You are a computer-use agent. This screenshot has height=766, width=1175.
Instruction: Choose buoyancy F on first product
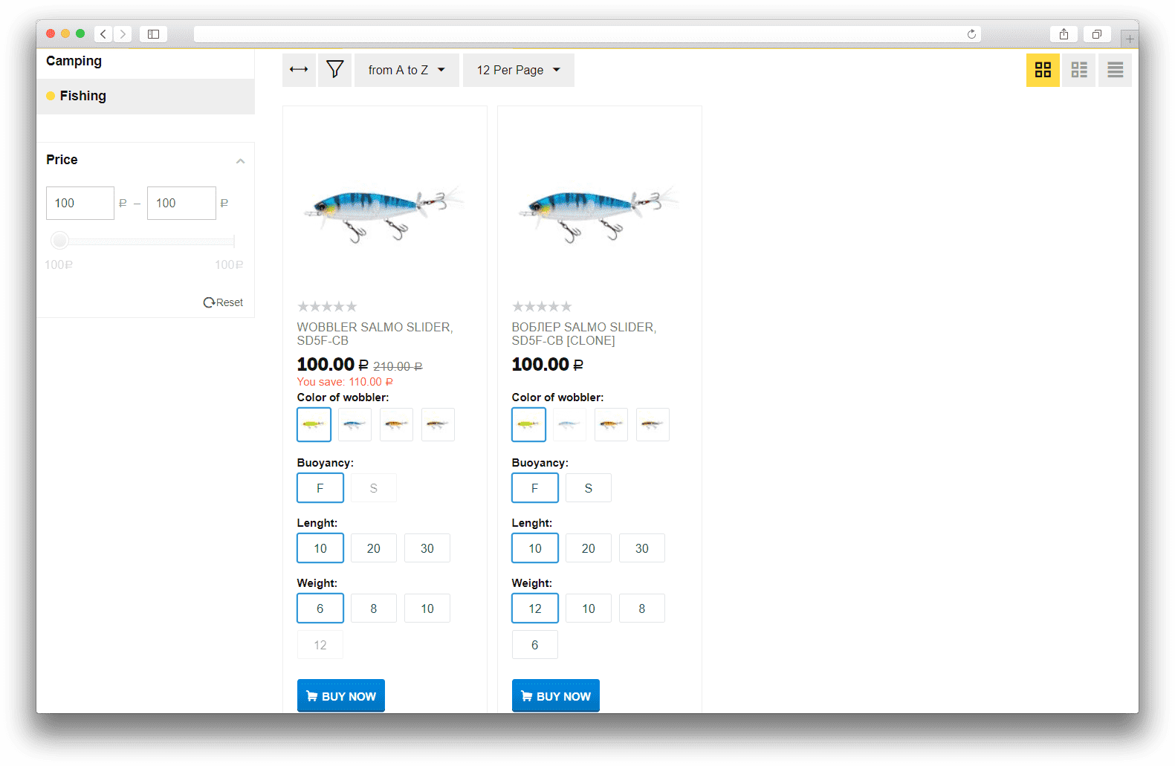tap(320, 488)
